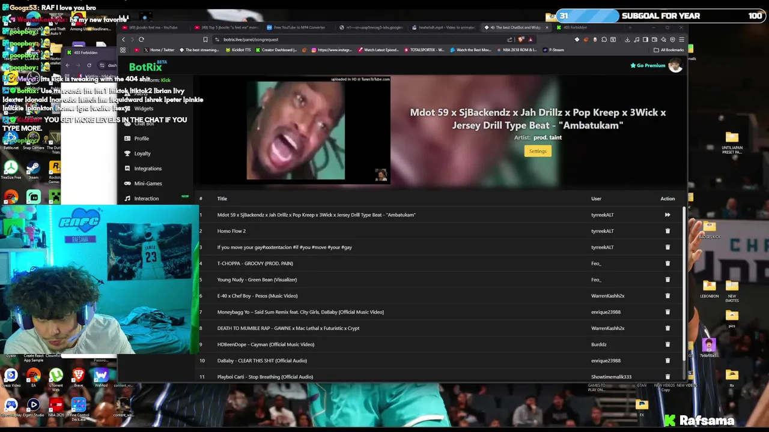Open the UNTIL JAPAN PRESET desktop folder

tap(732, 143)
